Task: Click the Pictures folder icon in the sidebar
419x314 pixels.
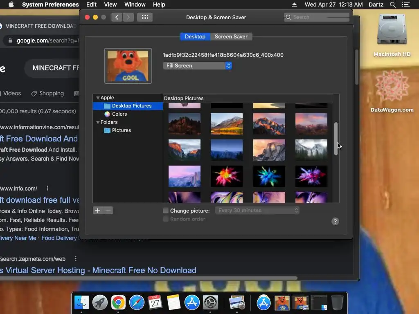Action: (x=107, y=130)
